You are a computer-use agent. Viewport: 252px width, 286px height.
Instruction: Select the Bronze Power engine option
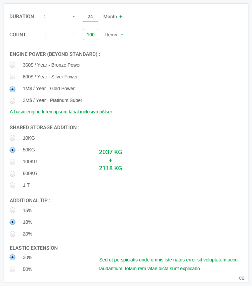click(x=12, y=65)
